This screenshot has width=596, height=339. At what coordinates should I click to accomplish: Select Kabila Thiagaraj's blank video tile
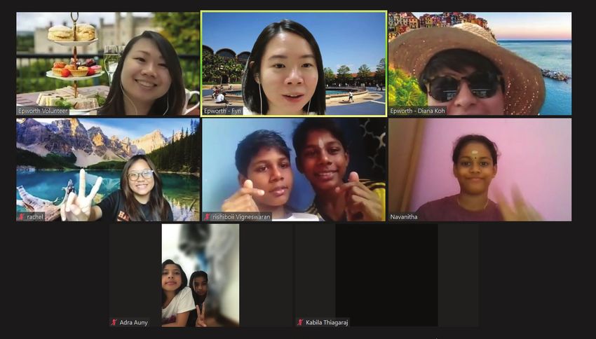pos(386,275)
